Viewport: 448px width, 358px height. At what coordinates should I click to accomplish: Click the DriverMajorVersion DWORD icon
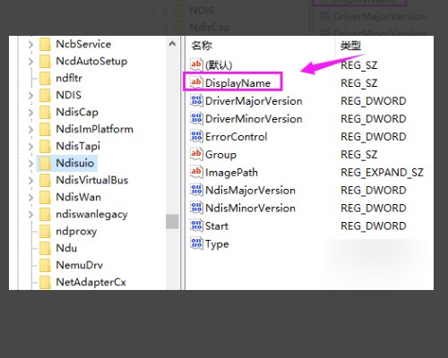tap(196, 100)
